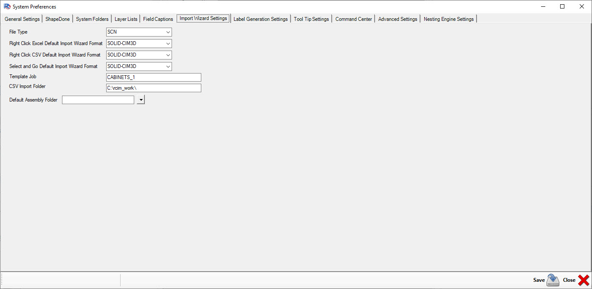The height and width of the screenshot is (289, 592).
Task: Click inside the Template Job text field
Action: click(153, 77)
